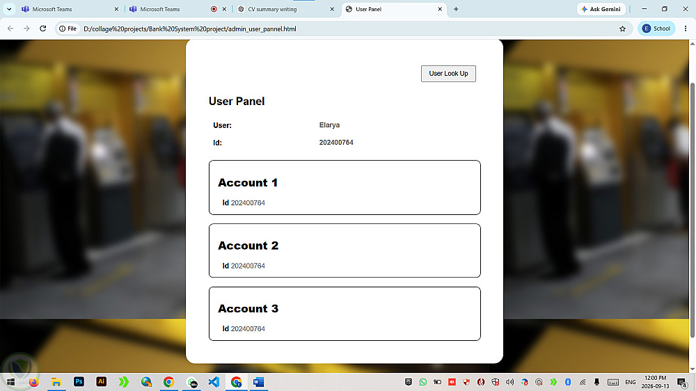This screenshot has height=391, width=696.
Task: Select the Account 3 card
Action: pos(345,314)
